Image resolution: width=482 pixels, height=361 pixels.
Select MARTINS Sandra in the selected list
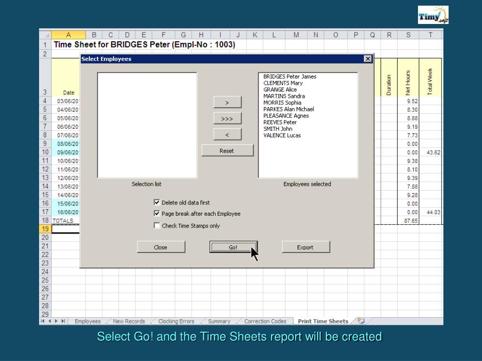284,96
